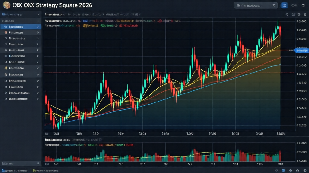309x173 pixels.
Task: Open the market selector dropdown atop the sidebar
Action: click(20, 14)
